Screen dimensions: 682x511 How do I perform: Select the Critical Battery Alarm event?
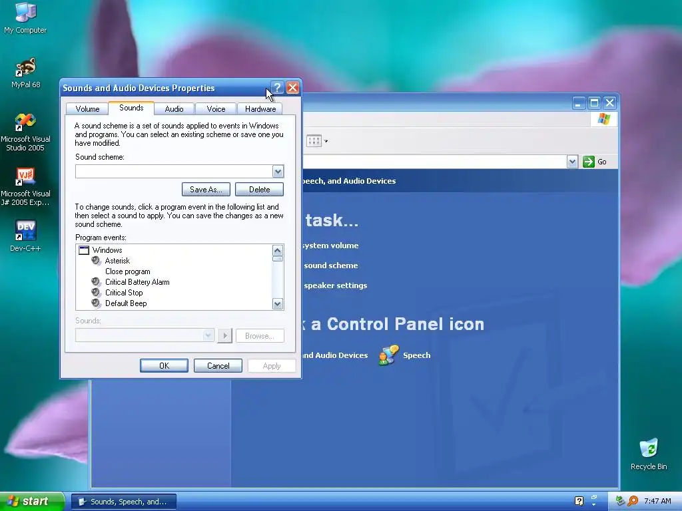click(x=137, y=282)
